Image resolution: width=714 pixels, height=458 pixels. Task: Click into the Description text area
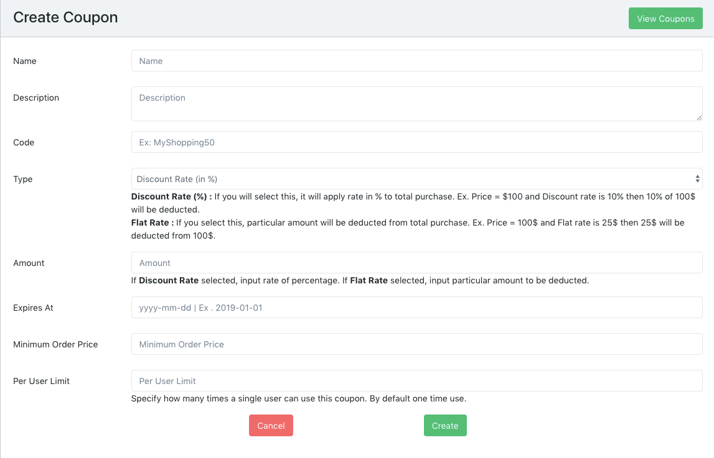coord(416,103)
